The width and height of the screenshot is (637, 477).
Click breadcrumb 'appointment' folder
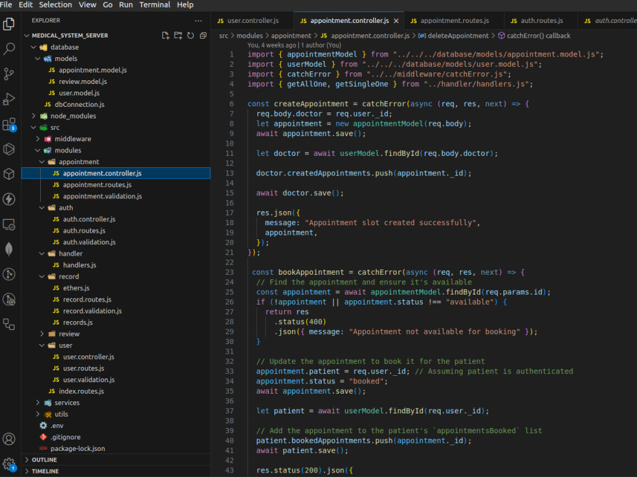[291, 36]
